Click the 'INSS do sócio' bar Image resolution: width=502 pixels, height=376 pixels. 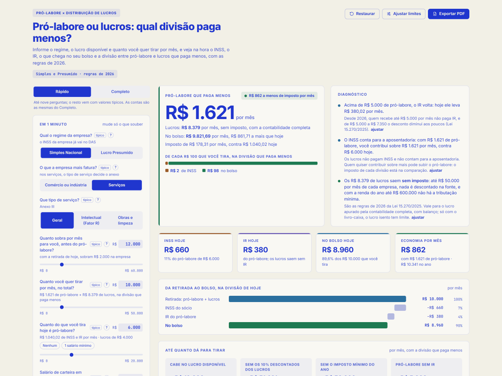[x=400, y=308]
